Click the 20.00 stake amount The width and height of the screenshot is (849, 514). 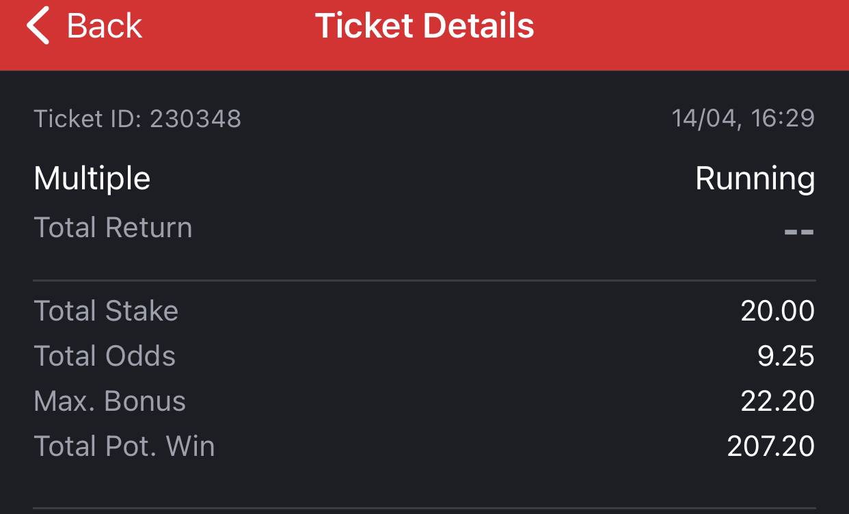[777, 311]
